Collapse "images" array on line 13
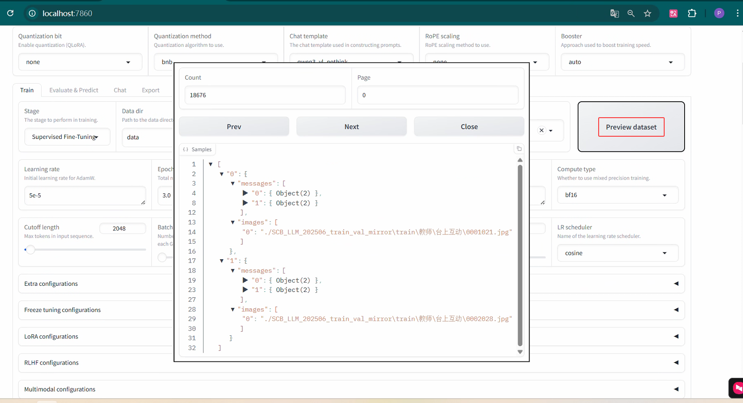Image resolution: width=743 pixels, height=403 pixels. click(x=233, y=222)
